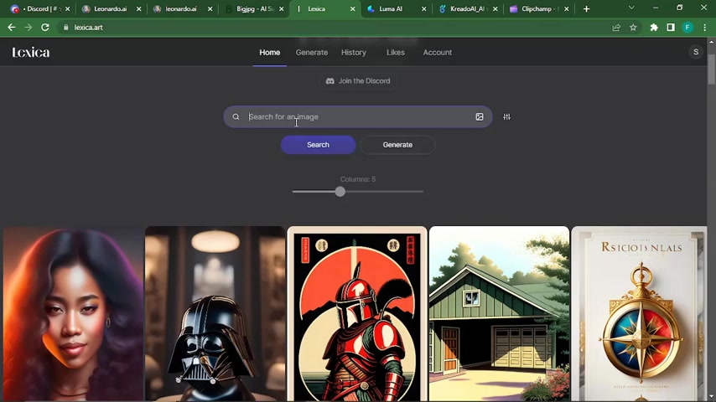The width and height of the screenshot is (716, 402).
Task: Open the search filter settings icon
Action: tap(507, 116)
